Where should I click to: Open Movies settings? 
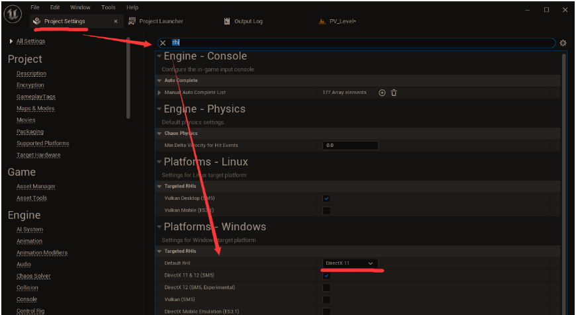tap(26, 120)
